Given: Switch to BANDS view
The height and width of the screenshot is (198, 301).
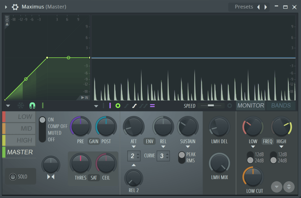Looking at the screenshot, I should click(281, 105).
